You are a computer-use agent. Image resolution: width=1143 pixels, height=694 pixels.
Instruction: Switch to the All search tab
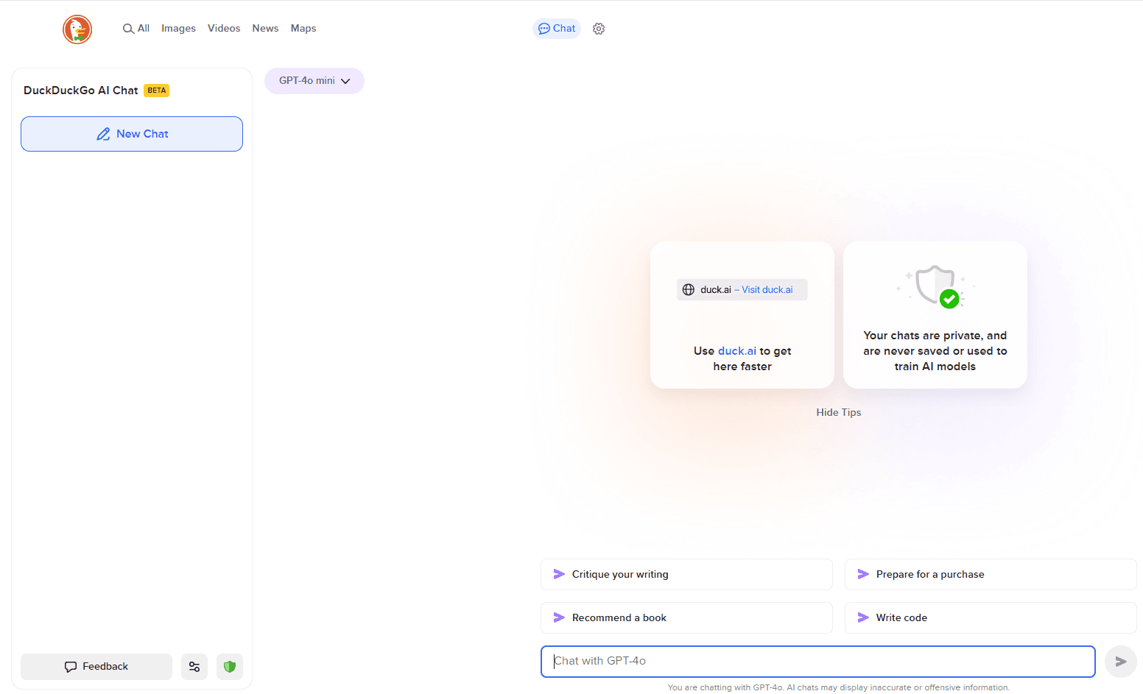pyautogui.click(x=136, y=29)
